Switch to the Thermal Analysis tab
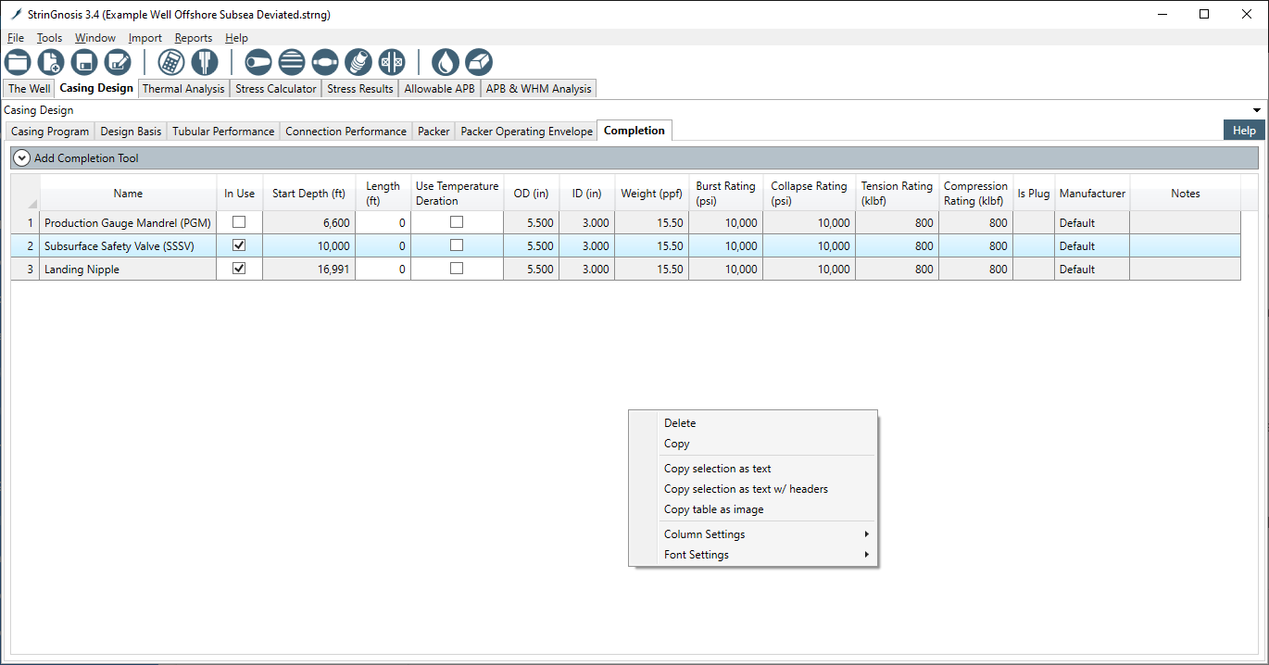The height and width of the screenshot is (665, 1269). tap(183, 89)
